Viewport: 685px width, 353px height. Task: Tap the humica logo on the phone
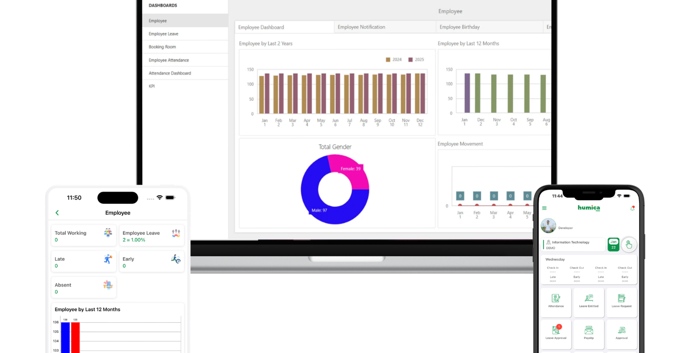(589, 208)
